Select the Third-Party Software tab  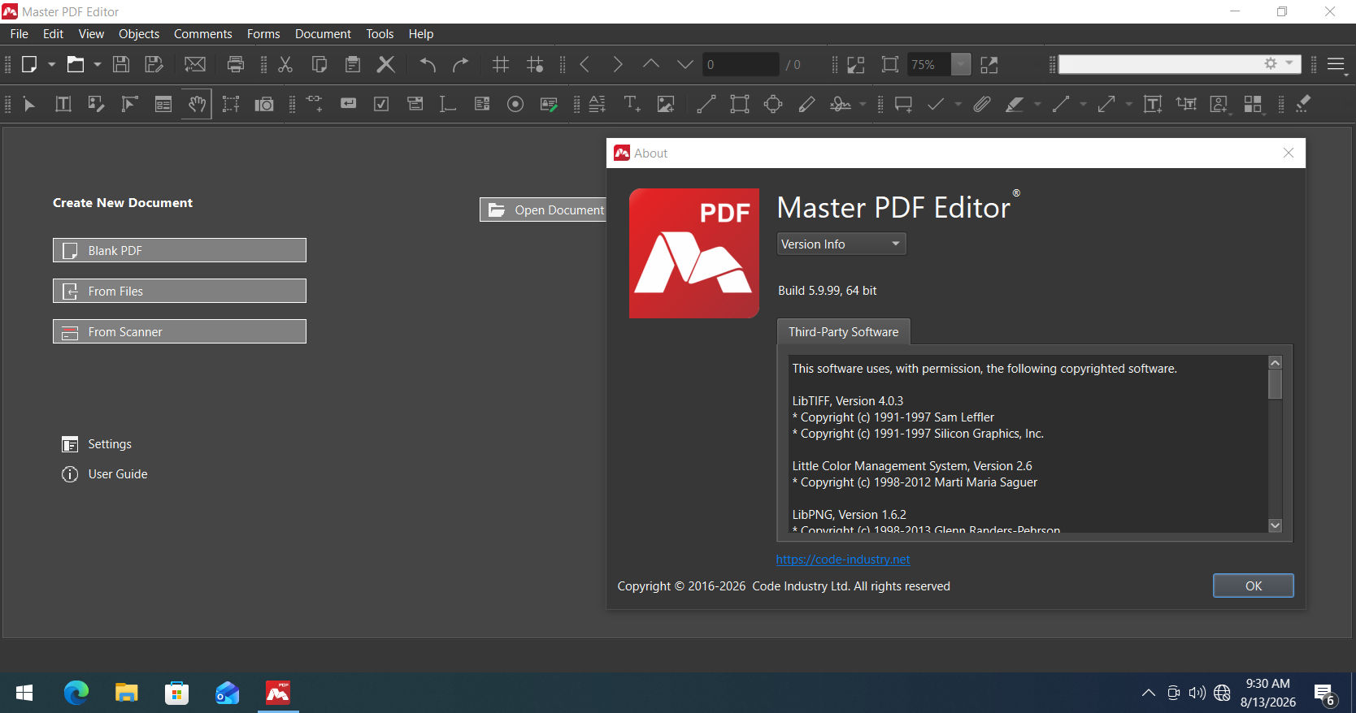tap(844, 332)
